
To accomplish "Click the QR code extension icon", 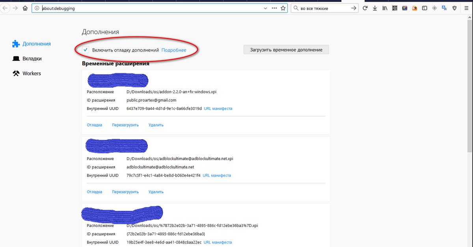I will [395, 8].
